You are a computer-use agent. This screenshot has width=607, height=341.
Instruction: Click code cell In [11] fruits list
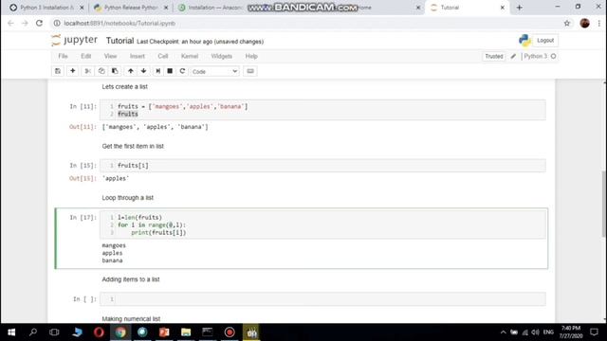(x=322, y=110)
